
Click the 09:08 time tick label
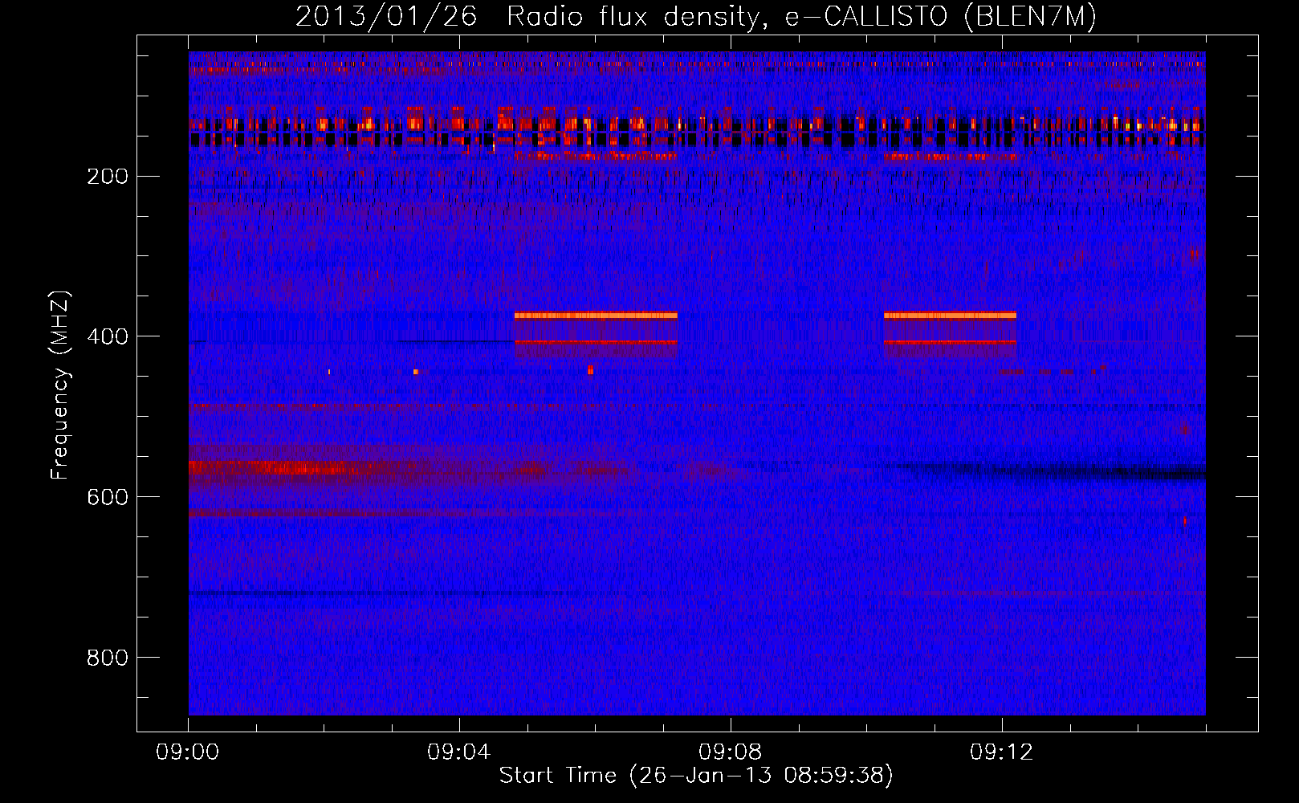pos(731,752)
